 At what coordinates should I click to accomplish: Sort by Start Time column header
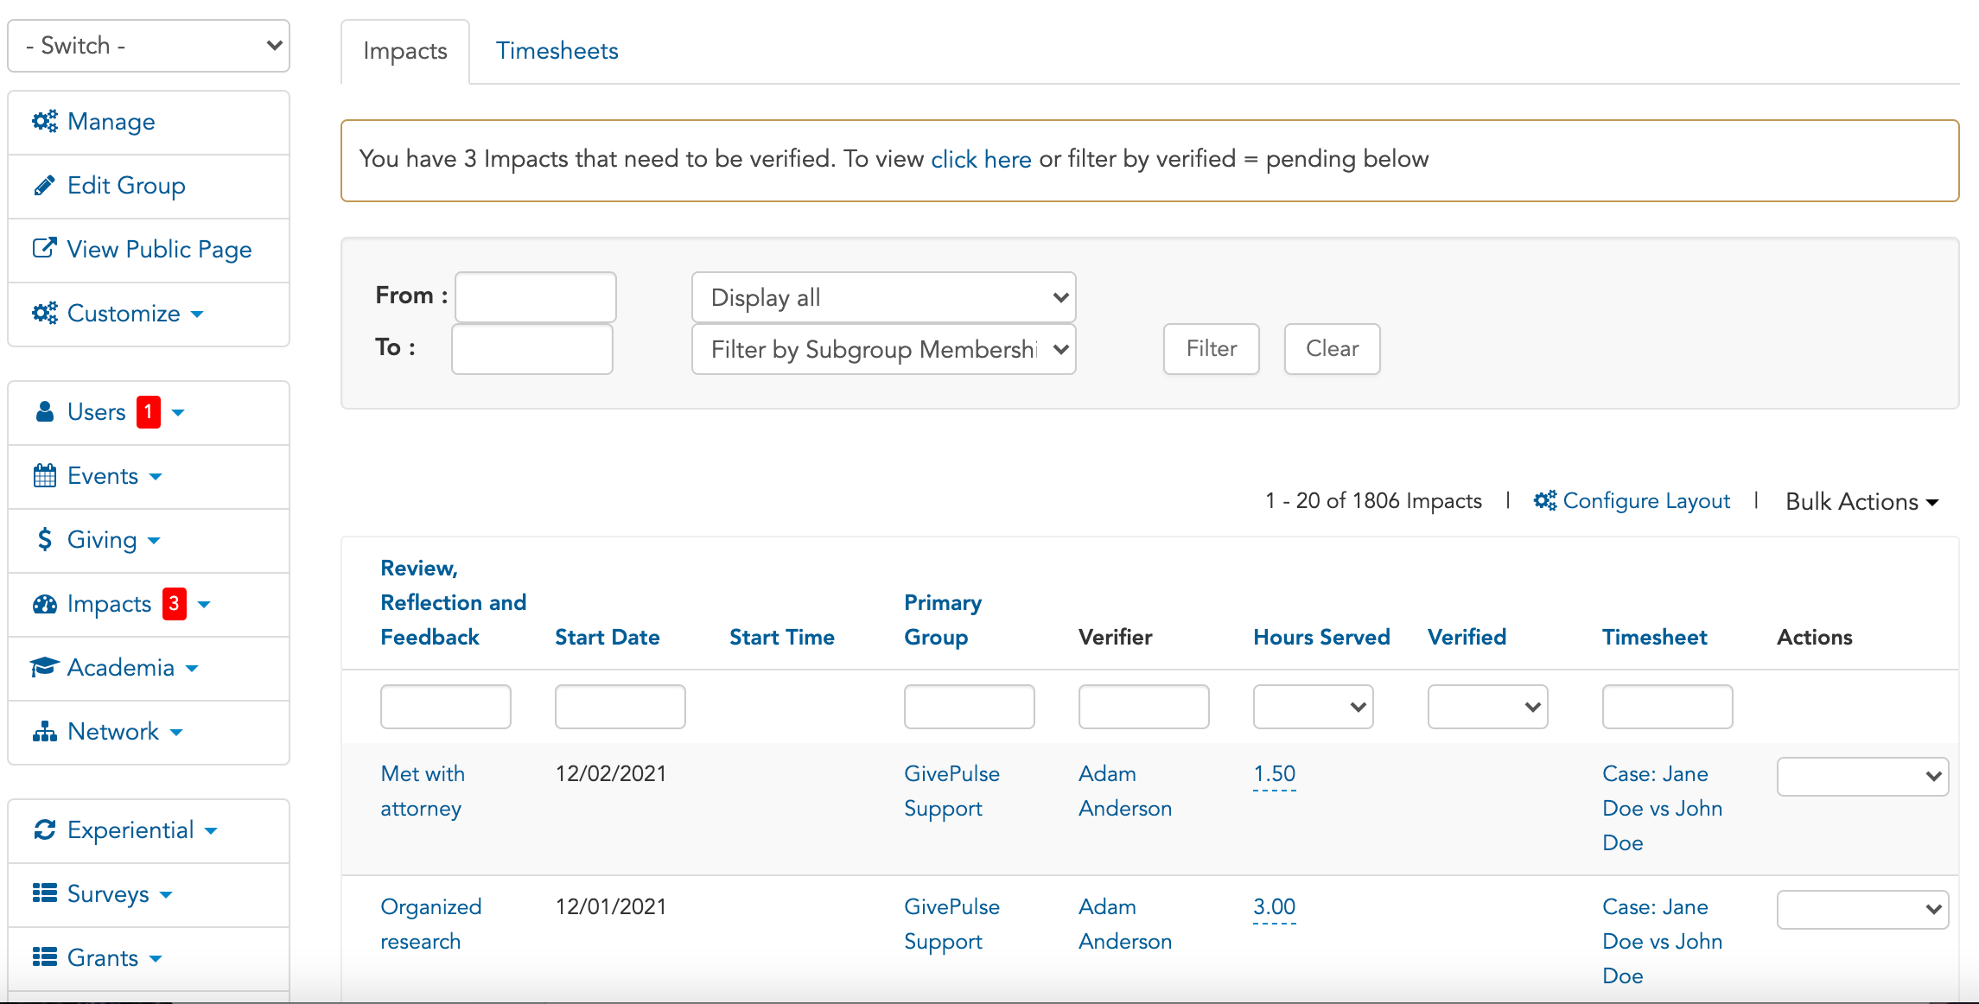[x=782, y=638]
